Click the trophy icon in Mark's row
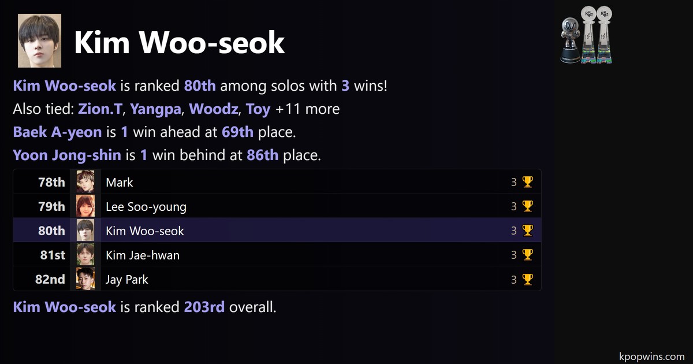The image size is (693, 364). point(527,183)
